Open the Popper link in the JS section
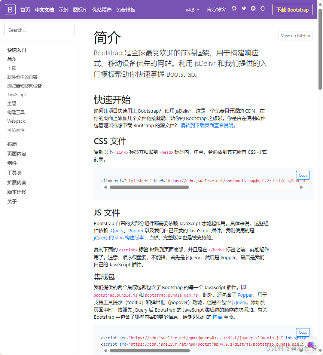The width and height of the screenshot is (323, 355). [x=135, y=230]
